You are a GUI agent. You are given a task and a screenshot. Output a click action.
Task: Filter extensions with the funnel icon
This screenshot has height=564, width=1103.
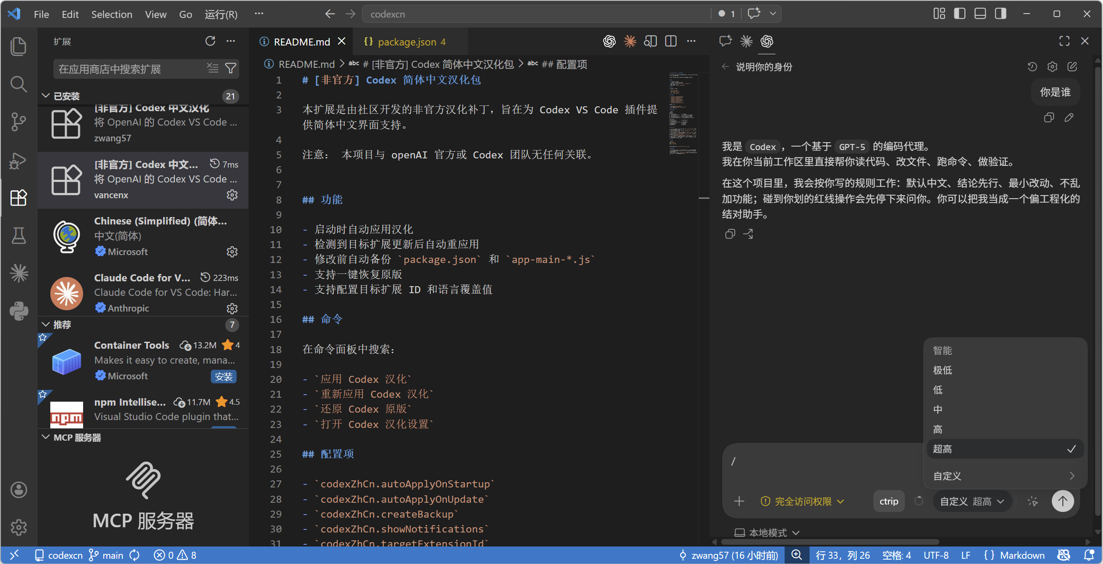pos(230,68)
